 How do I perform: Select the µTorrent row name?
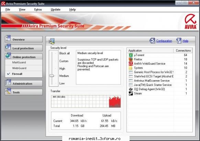tap(139, 55)
